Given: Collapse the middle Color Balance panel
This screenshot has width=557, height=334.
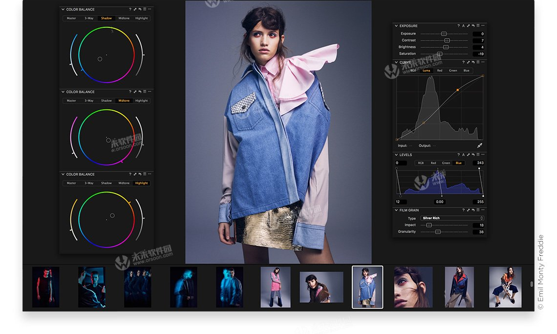Looking at the screenshot, I should [63, 92].
